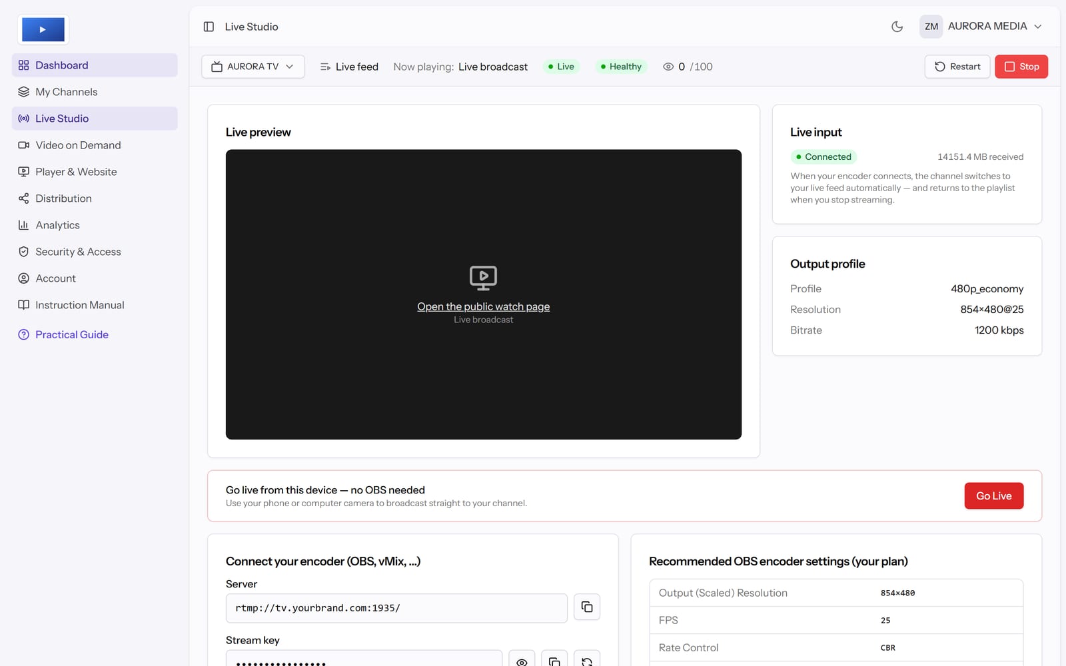Stop the live stream

click(x=1021, y=67)
